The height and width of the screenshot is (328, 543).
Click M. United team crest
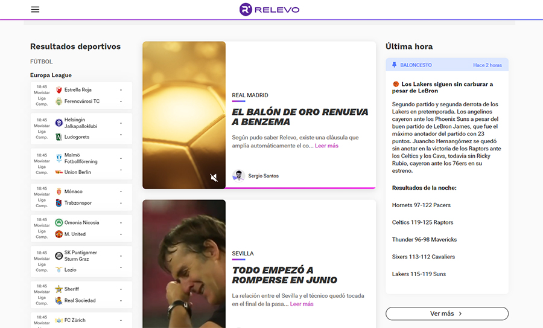tap(59, 234)
